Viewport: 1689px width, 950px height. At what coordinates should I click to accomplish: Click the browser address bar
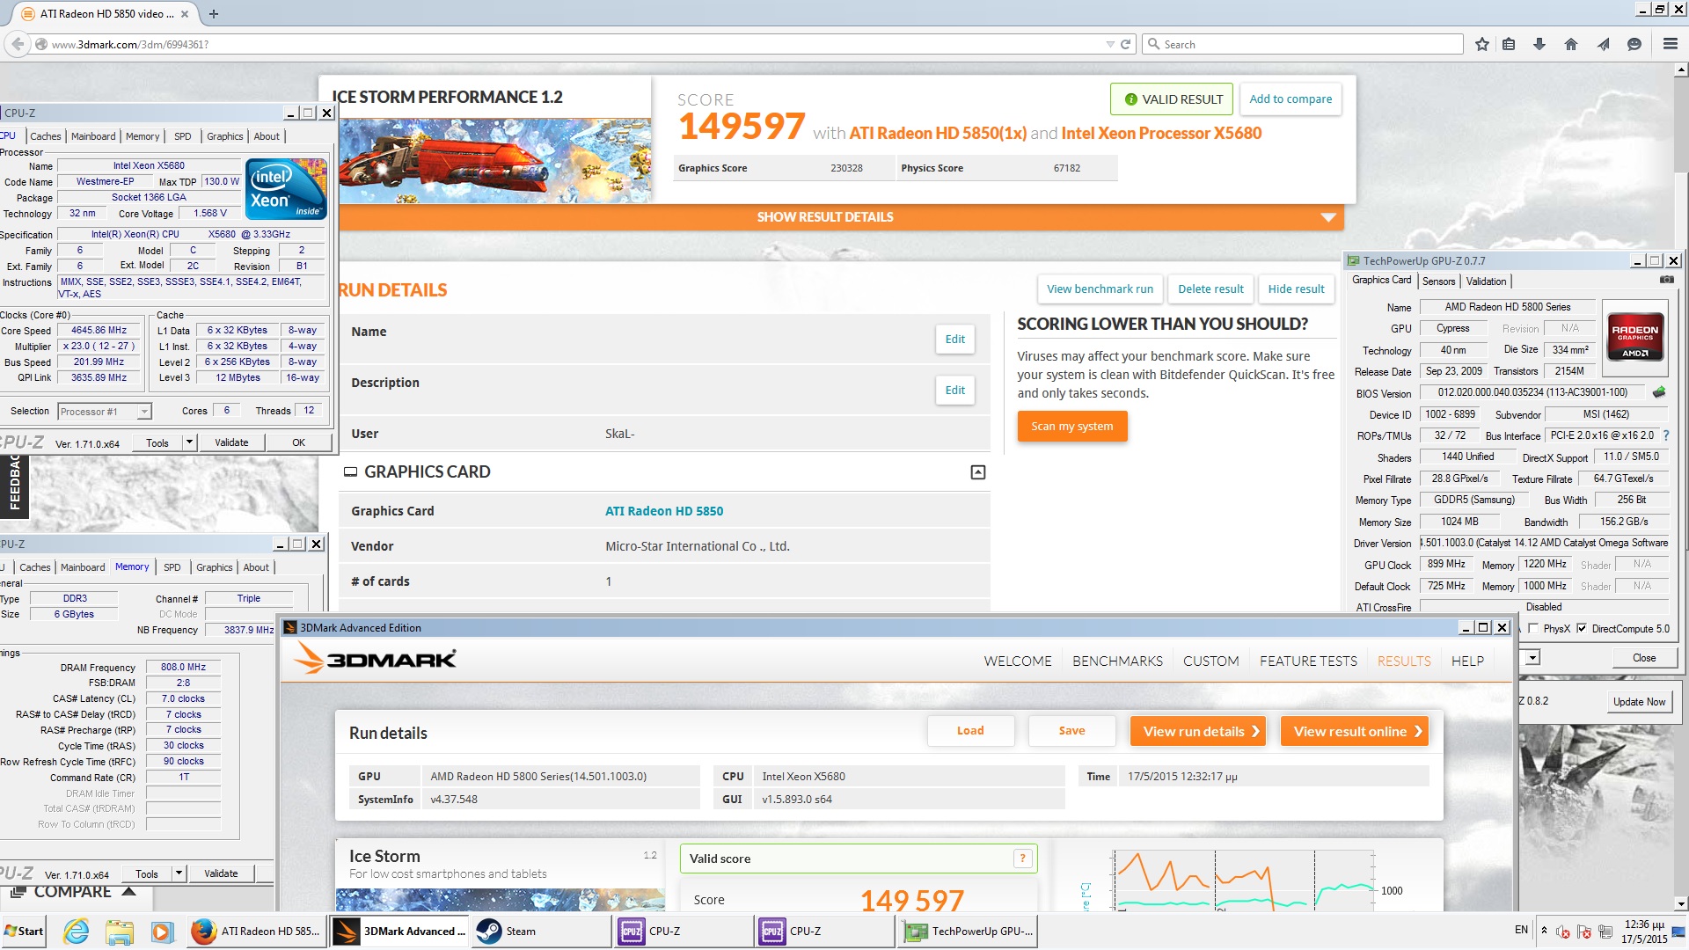572,44
